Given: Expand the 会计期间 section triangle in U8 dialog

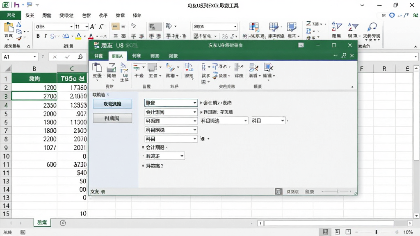Looking at the screenshot, I should [x=143, y=147].
